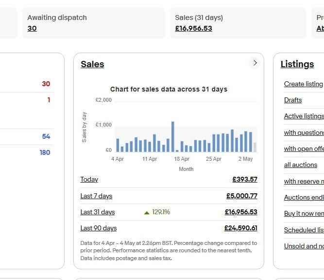The image size is (324, 280).
Task: Open Last 90 days link
Action: coord(99,228)
